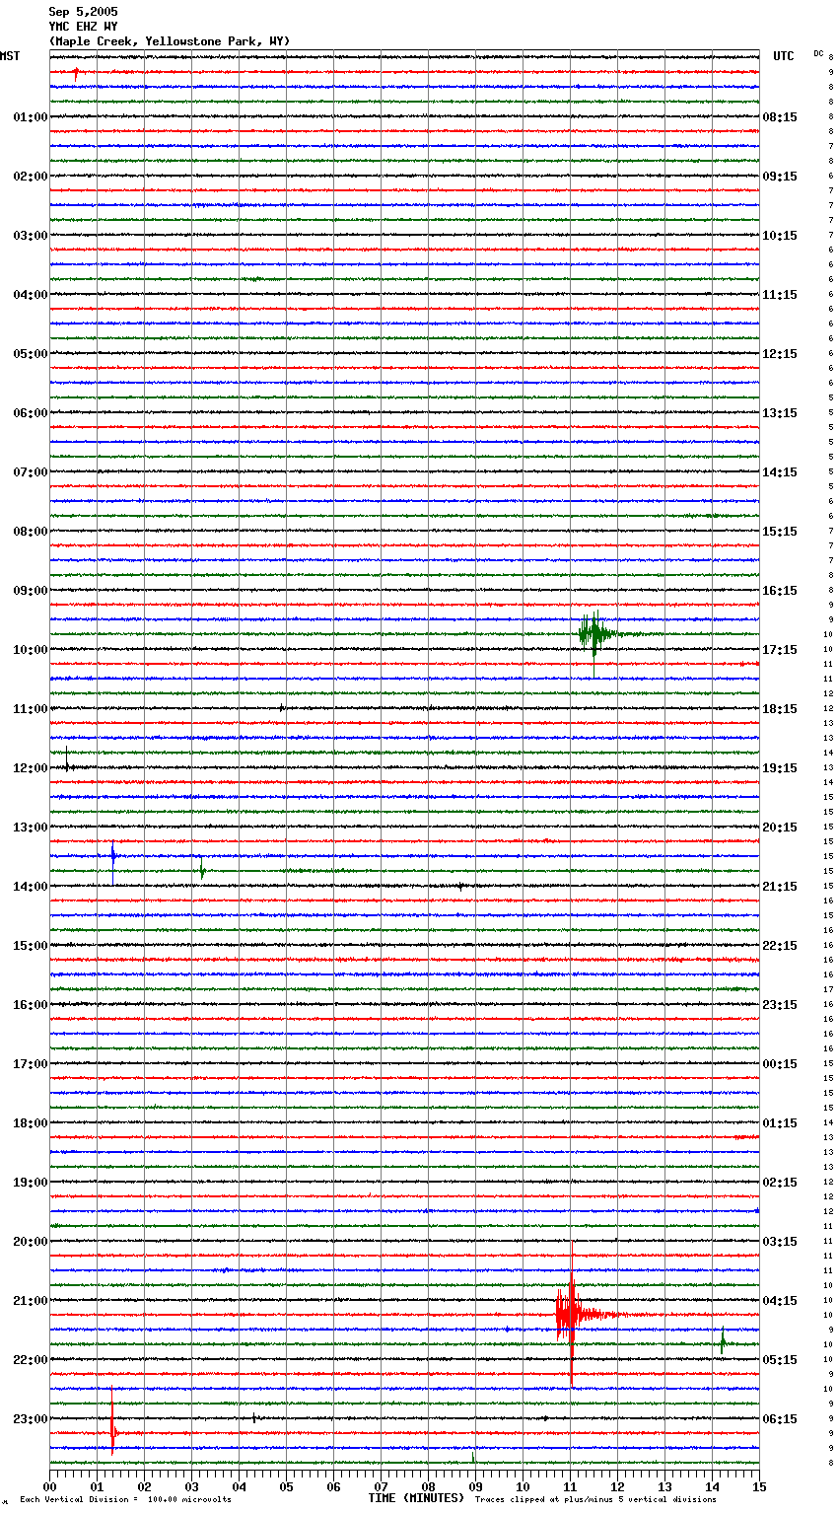Image resolution: width=838 pixels, height=1513 pixels.
Task: Click the 04:15 UTC time label
Action: pos(780,1301)
